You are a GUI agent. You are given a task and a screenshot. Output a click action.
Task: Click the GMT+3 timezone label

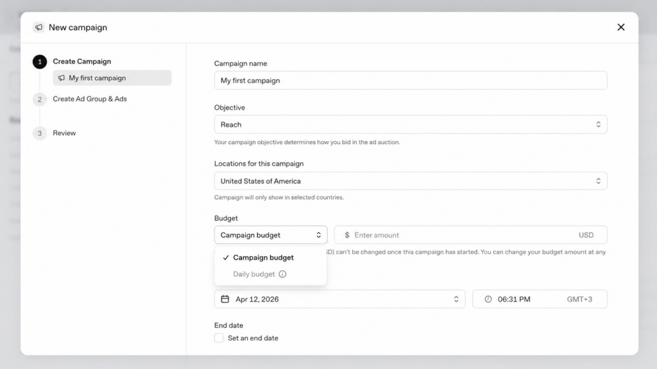[579, 299]
